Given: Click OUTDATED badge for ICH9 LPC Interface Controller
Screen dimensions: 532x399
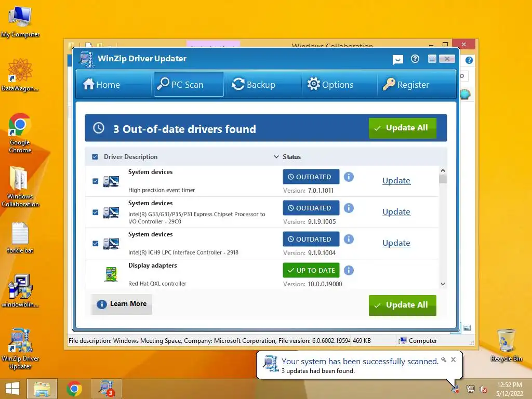Looking at the screenshot, I should click(x=311, y=239).
